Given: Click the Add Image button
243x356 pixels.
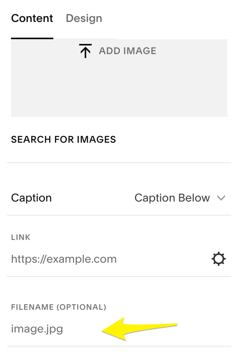Looking at the screenshot, I should point(117,51).
